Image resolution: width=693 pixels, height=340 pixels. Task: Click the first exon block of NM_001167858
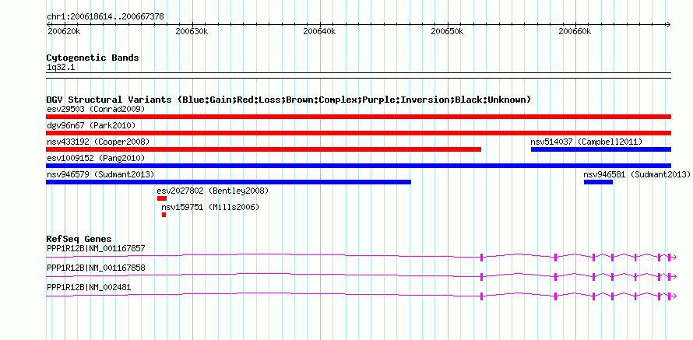[x=482, y=277]
